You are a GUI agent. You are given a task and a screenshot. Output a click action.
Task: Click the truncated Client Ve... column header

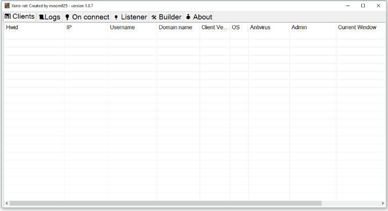[215, 27]
